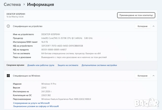The height and width of the screenshot is (110, 162).
Task: Select the Intel Core i5-3570K processor value
Action: [x=67, y=38]
